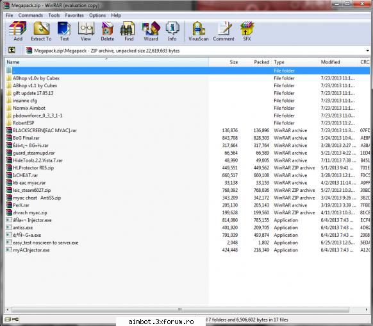373x326 pixels.
Task: Click the zhvach myac.zip archive icon
Action: click(9, 212)
